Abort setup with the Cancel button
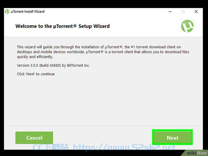 pyautogui.click(x=34, y=138)
